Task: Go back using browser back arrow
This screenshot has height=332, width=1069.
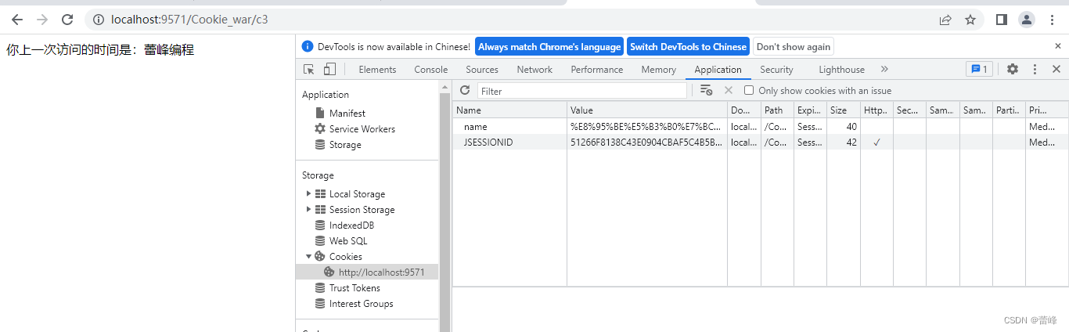Action: 17,20
